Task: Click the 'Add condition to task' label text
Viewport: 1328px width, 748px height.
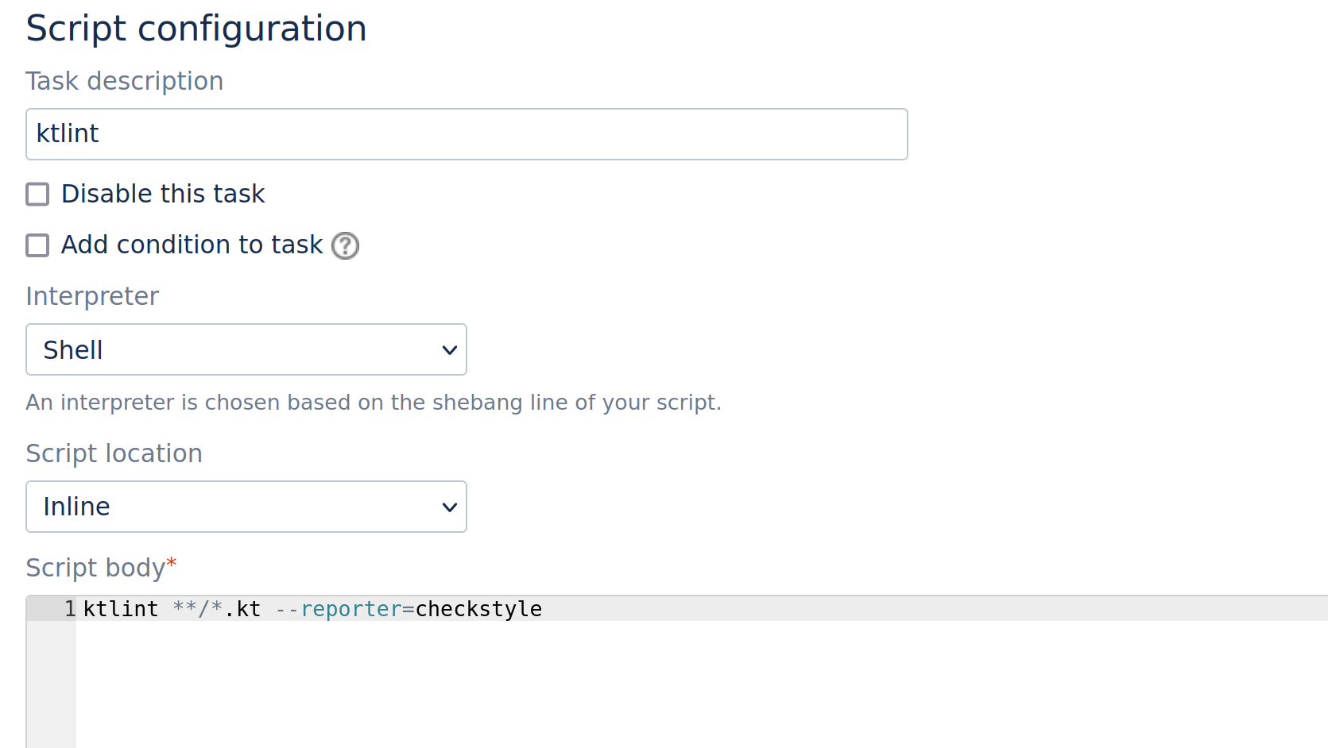Action: [x=192, y=245]
